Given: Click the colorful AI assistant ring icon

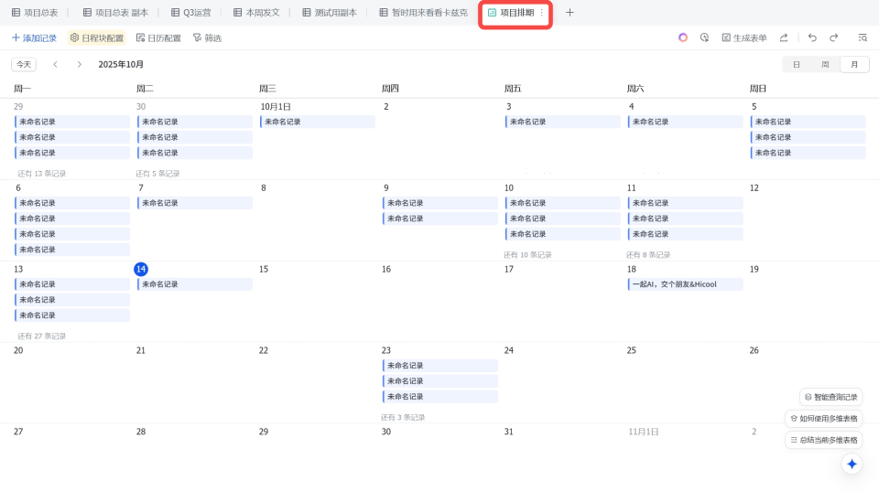Looking at the screenshot, I should click(683, 37).
